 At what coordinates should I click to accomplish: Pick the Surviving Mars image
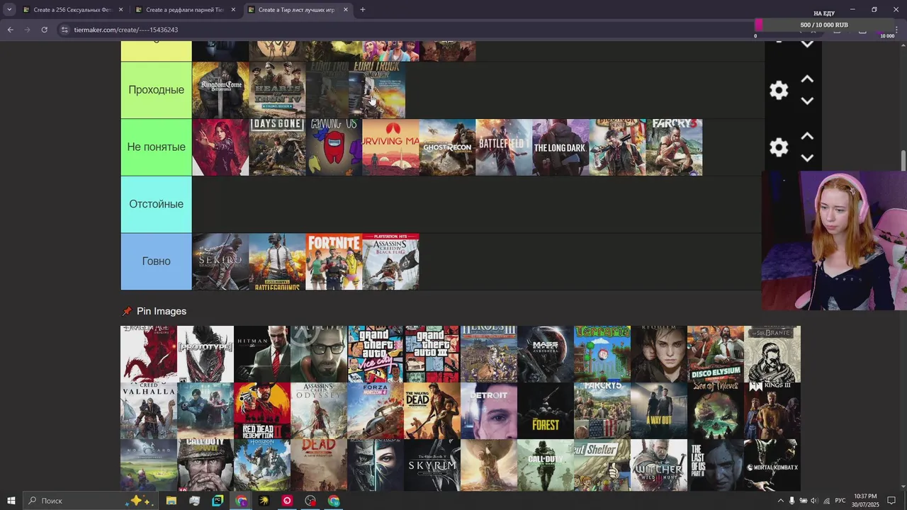pos(390,147)
